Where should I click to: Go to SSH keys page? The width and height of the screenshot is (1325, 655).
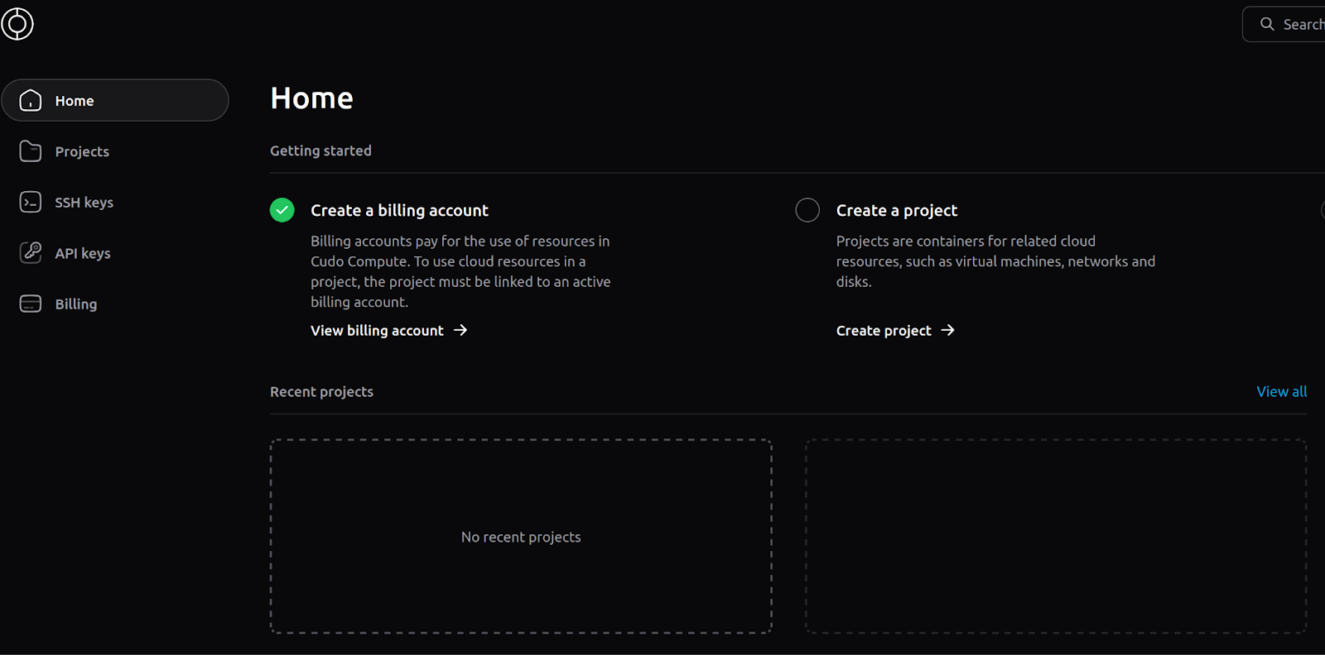point(84,203)
